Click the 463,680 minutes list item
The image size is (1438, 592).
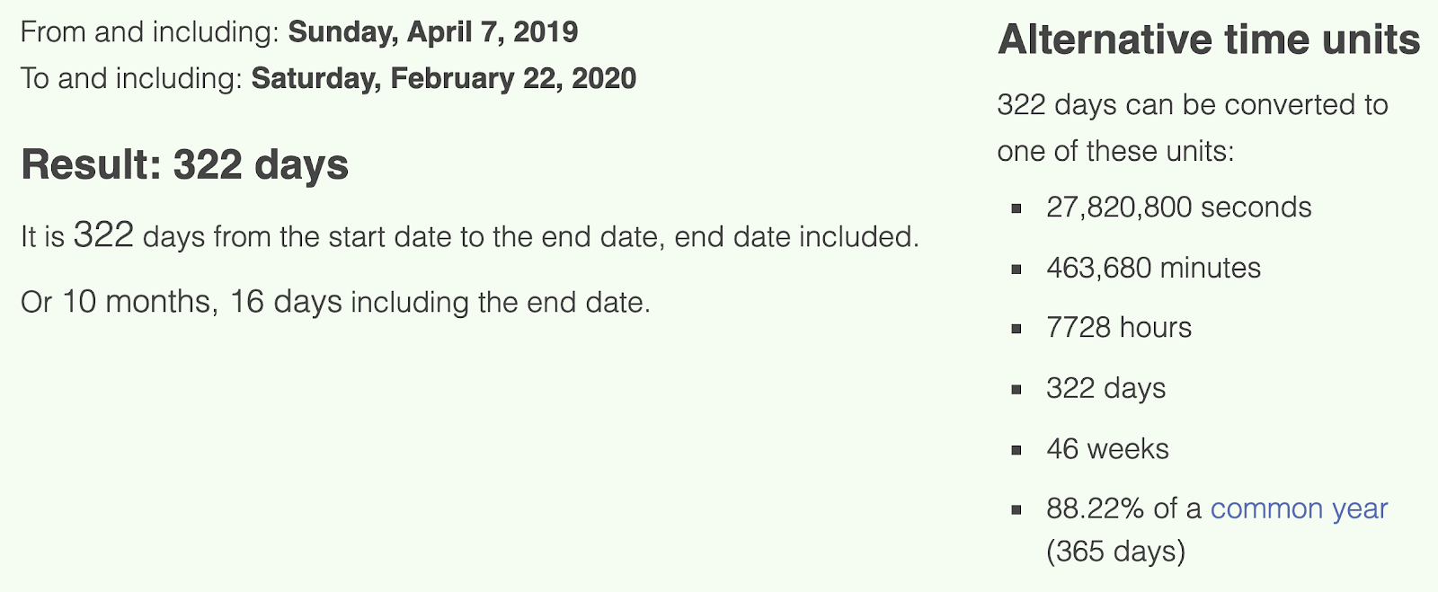coord(1153,268)
